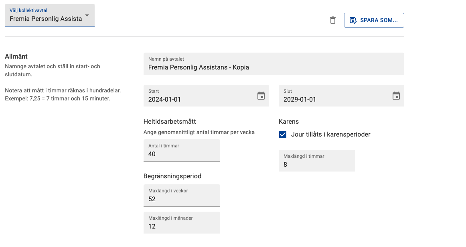Click the Begränsningsperiod heading

tap(172, 176)
